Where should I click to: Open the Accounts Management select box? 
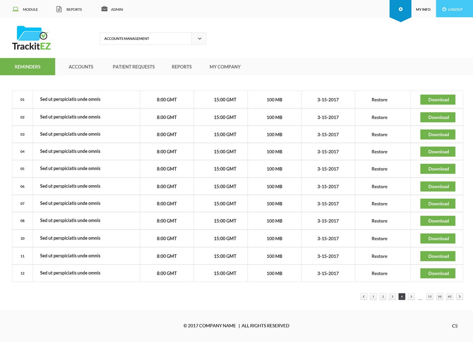click(145, 39)
